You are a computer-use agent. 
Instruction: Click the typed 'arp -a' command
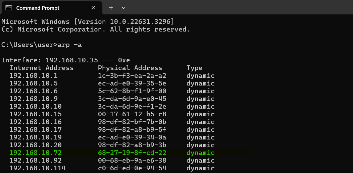tap(69, 45)
